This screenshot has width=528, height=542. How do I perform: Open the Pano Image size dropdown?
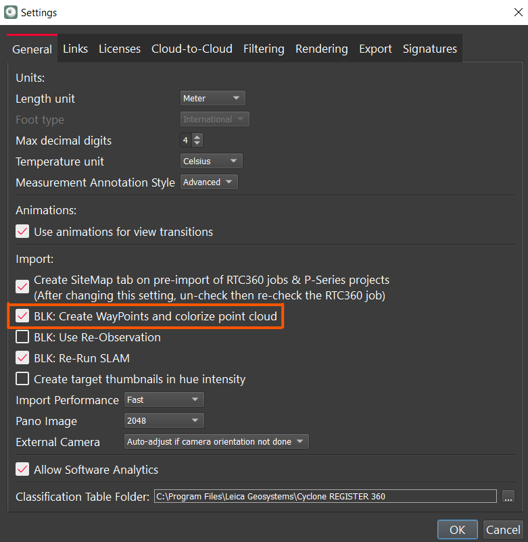(164, 421)
